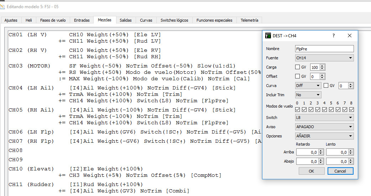The image size is (371, 196).
Task: Open the Curva Diff type dropdown
Action: [x=308, y=86]
